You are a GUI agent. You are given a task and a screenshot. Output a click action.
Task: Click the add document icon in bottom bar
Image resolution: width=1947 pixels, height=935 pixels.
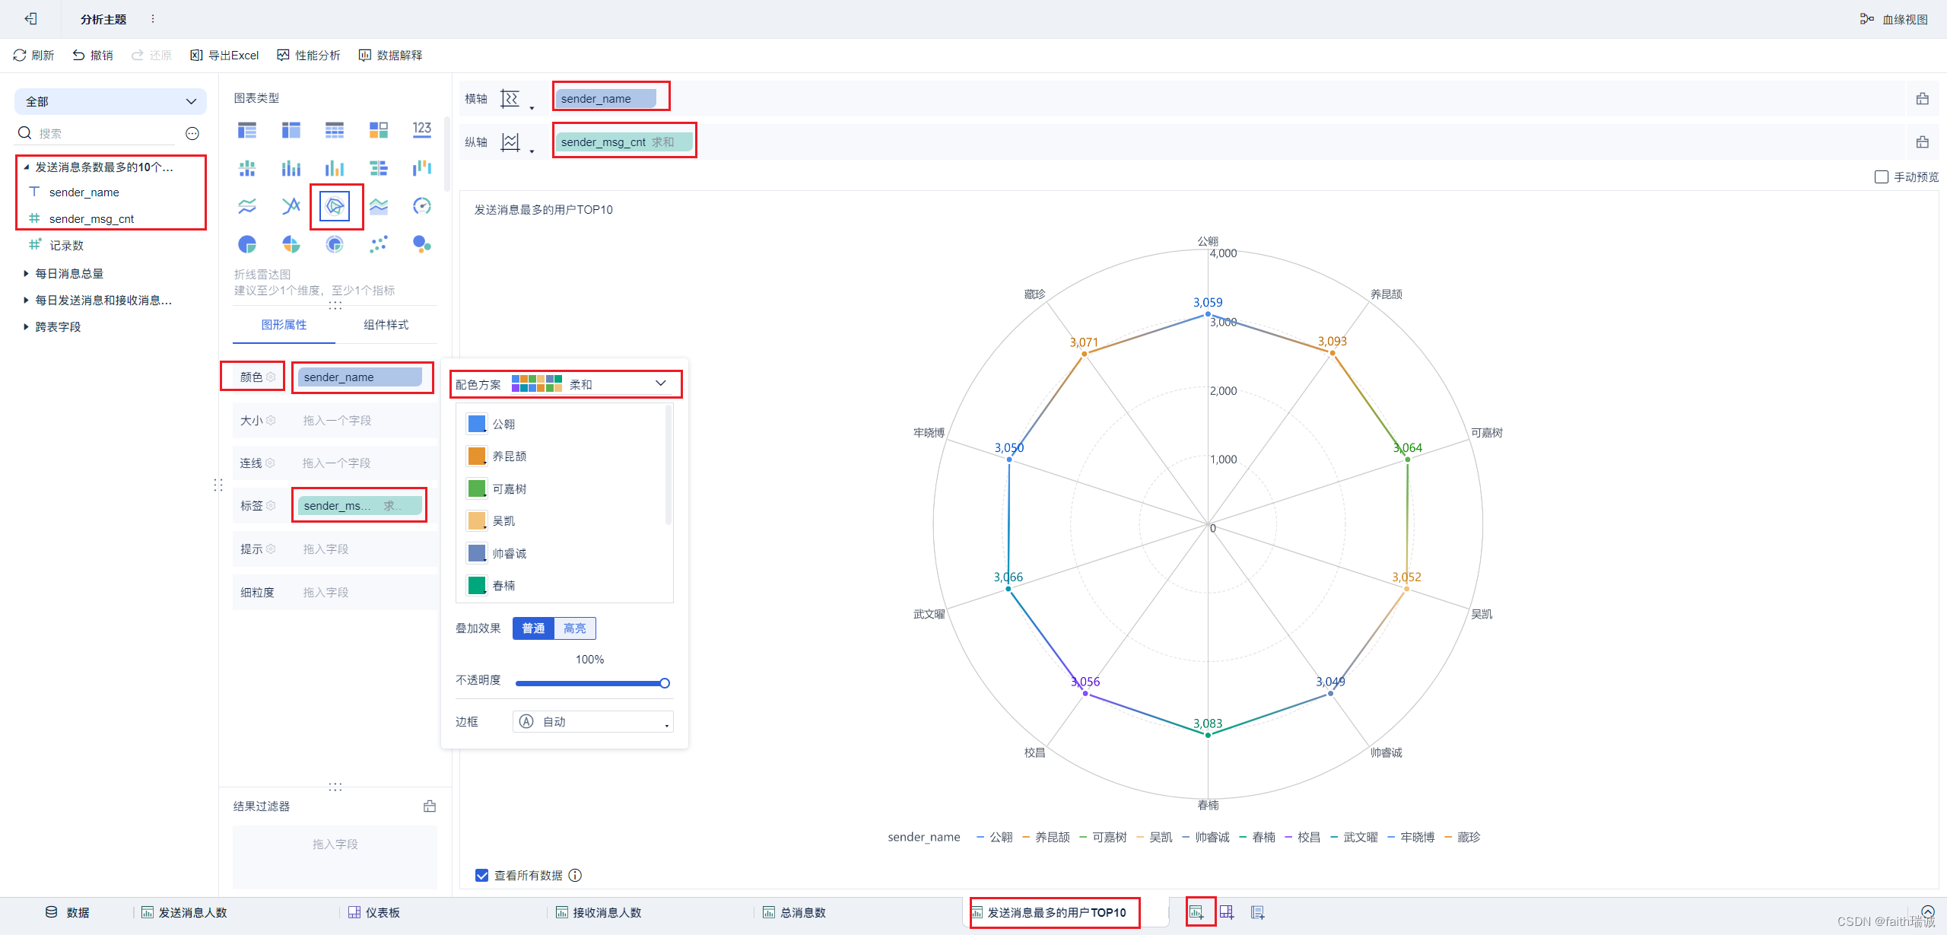(1257, 912)
